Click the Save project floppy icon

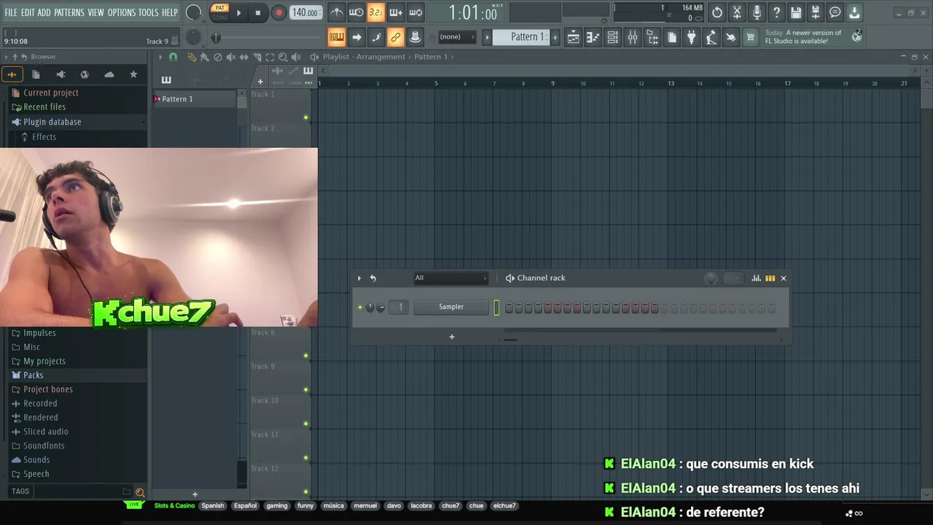[796, 12]
